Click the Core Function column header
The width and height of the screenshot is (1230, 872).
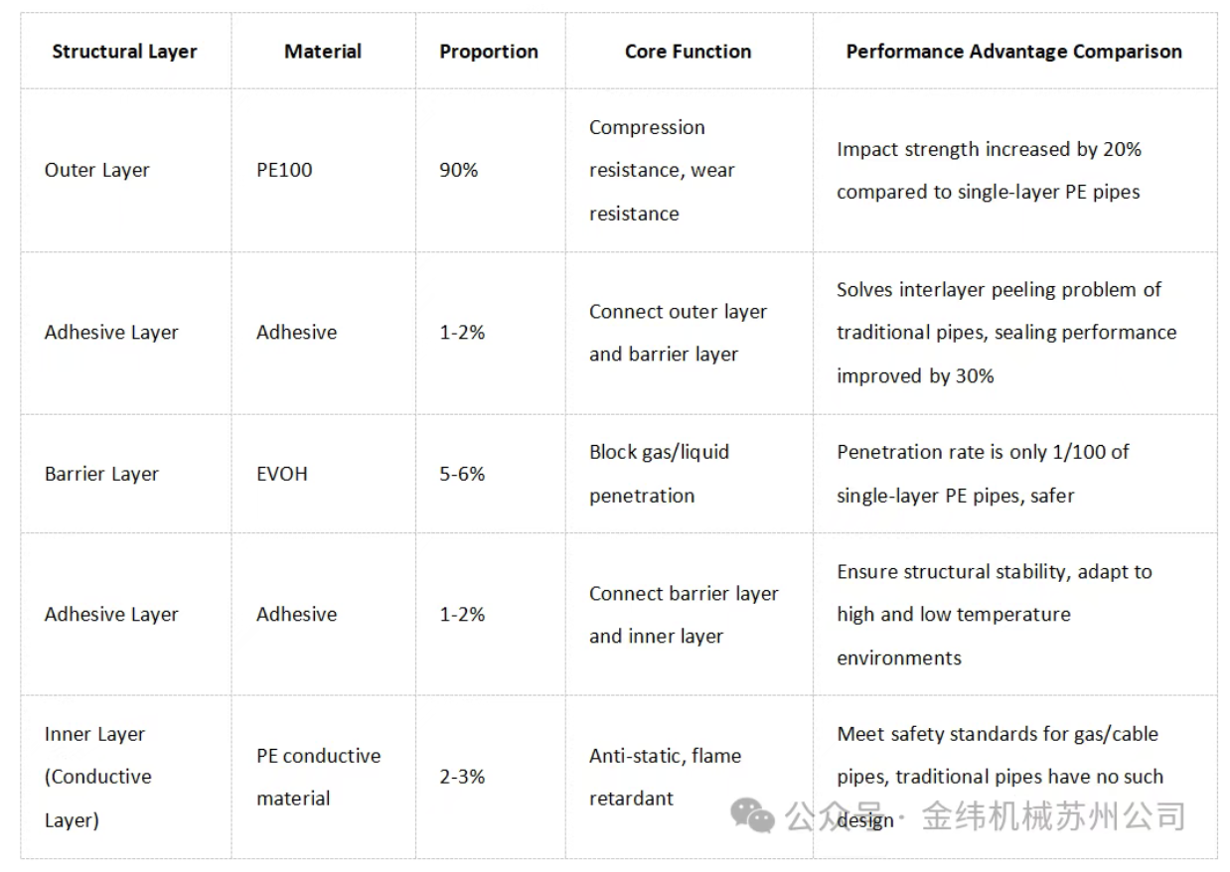pyautogui.click(x=688, y=52)
